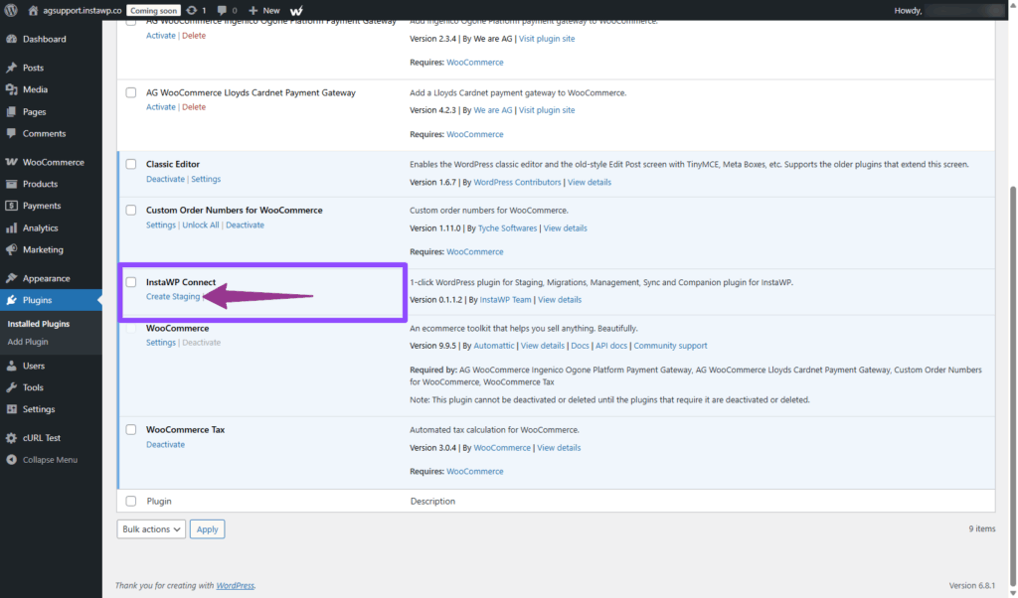Select the InstaWP Connect plugin checkbox
Screen dimensions: 1018x598
tap(131, 282)
